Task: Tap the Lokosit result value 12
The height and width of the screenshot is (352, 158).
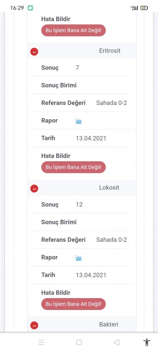Action: [79, 205]
